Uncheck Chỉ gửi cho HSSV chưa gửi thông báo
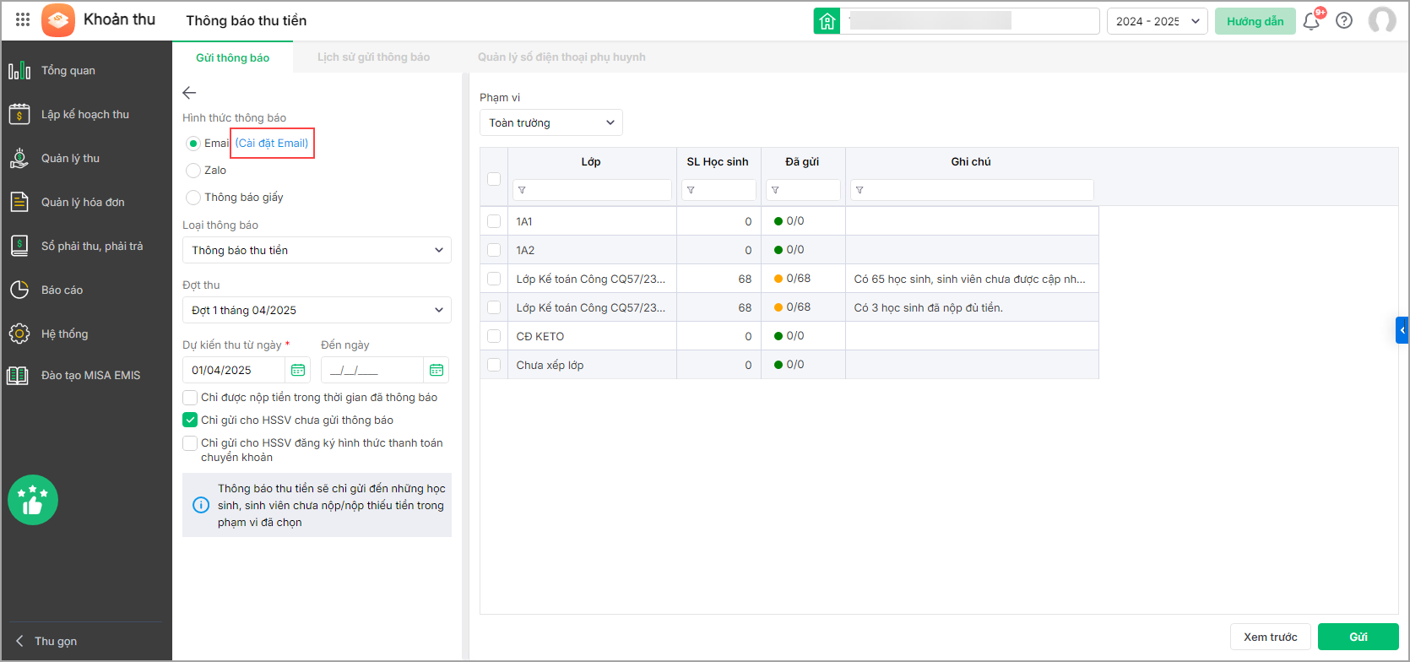 tap(191, 420)
